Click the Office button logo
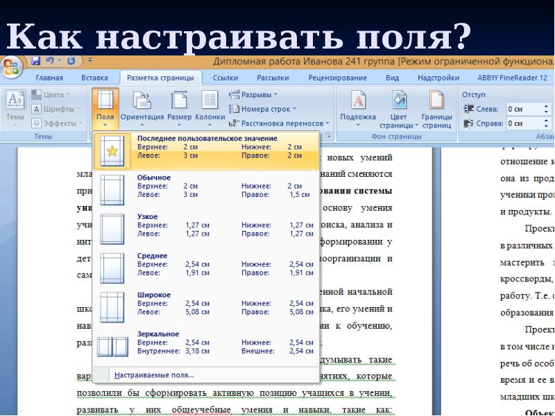 (10, 67)
